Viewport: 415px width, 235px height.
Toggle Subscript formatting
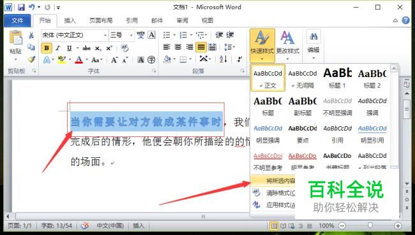(x=98, y=48)
